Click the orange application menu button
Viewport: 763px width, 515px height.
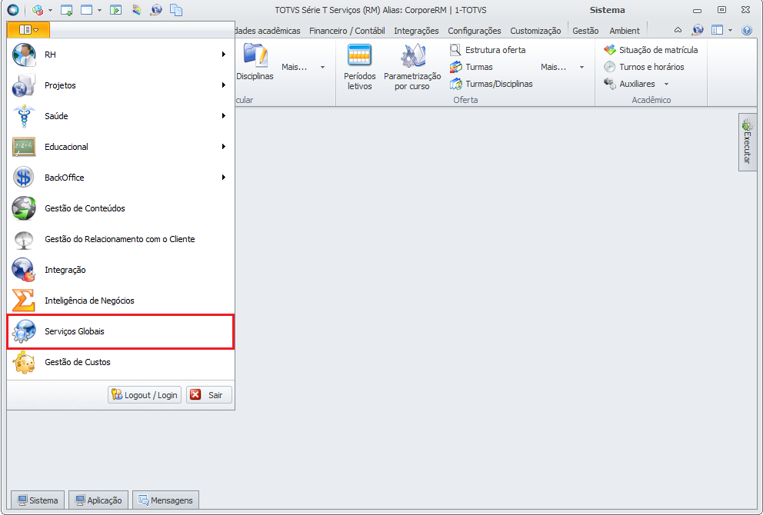coord(28,30)
